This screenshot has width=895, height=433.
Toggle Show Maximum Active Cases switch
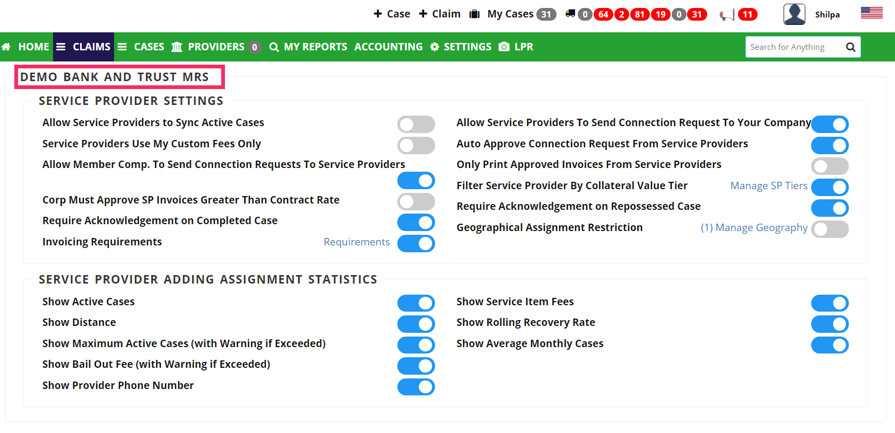click(416, 345)
